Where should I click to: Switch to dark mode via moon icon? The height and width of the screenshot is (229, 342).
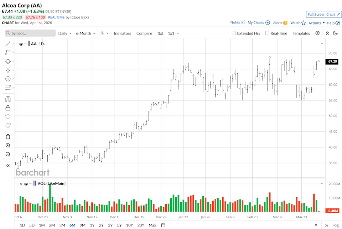(335, 33)
